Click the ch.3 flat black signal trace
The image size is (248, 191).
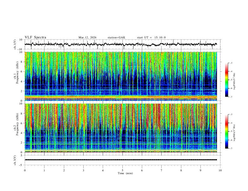tap(121, 160)
